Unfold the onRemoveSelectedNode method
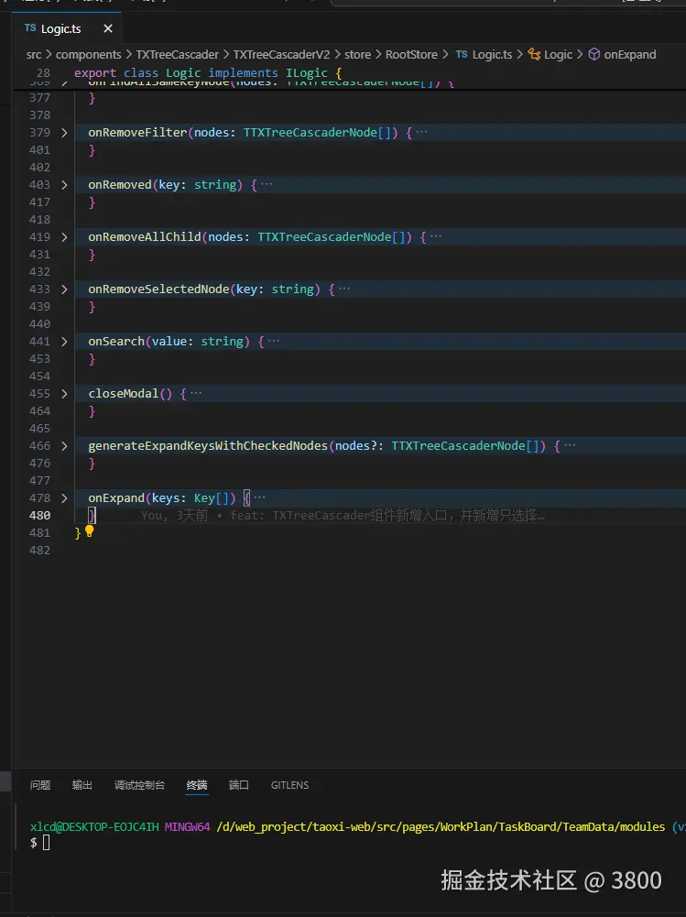 coord(64,289)
